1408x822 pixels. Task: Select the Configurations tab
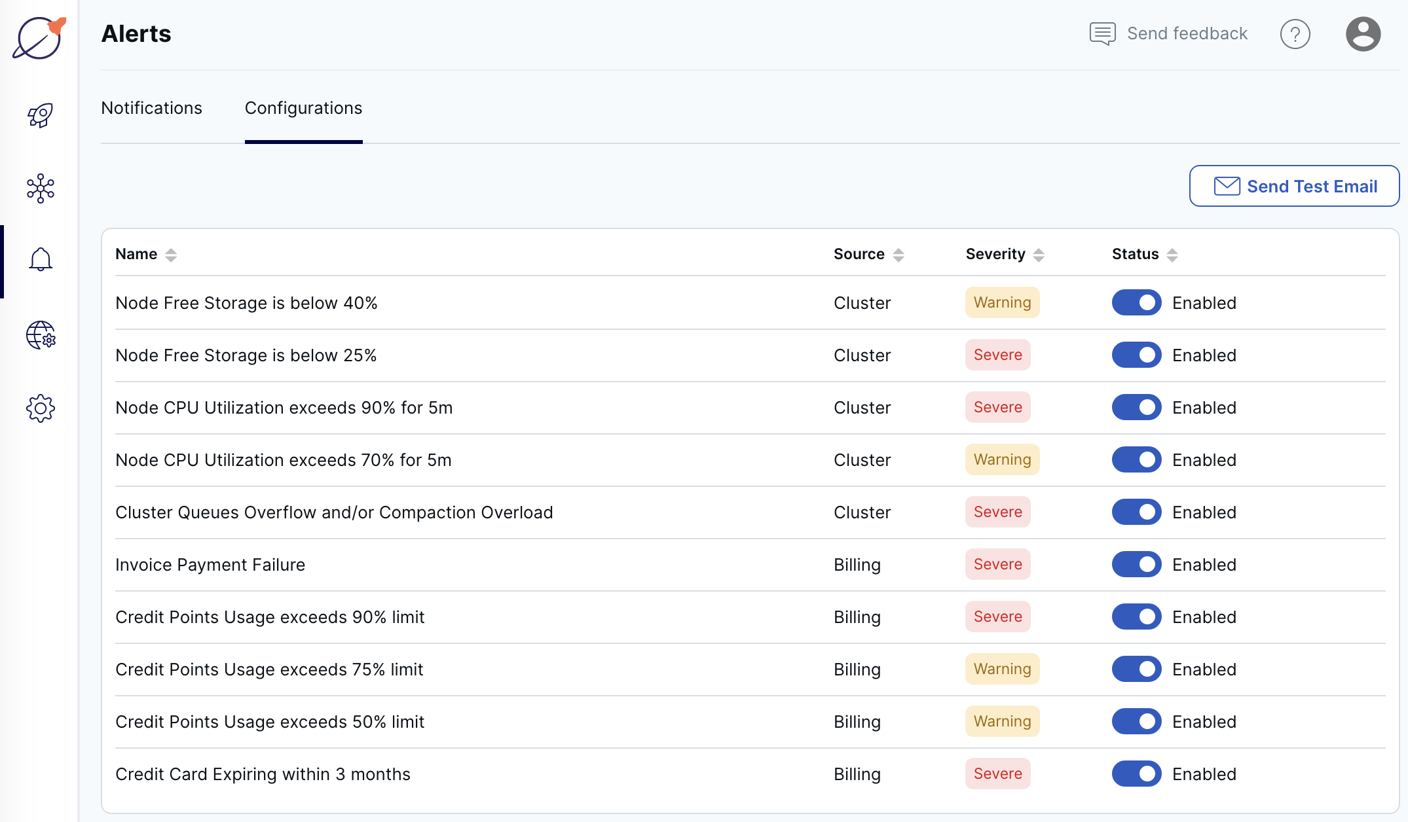[x=303, y=107]
